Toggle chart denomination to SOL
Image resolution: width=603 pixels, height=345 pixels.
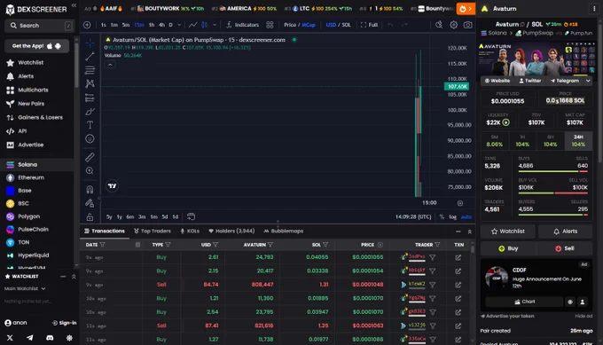346,25
